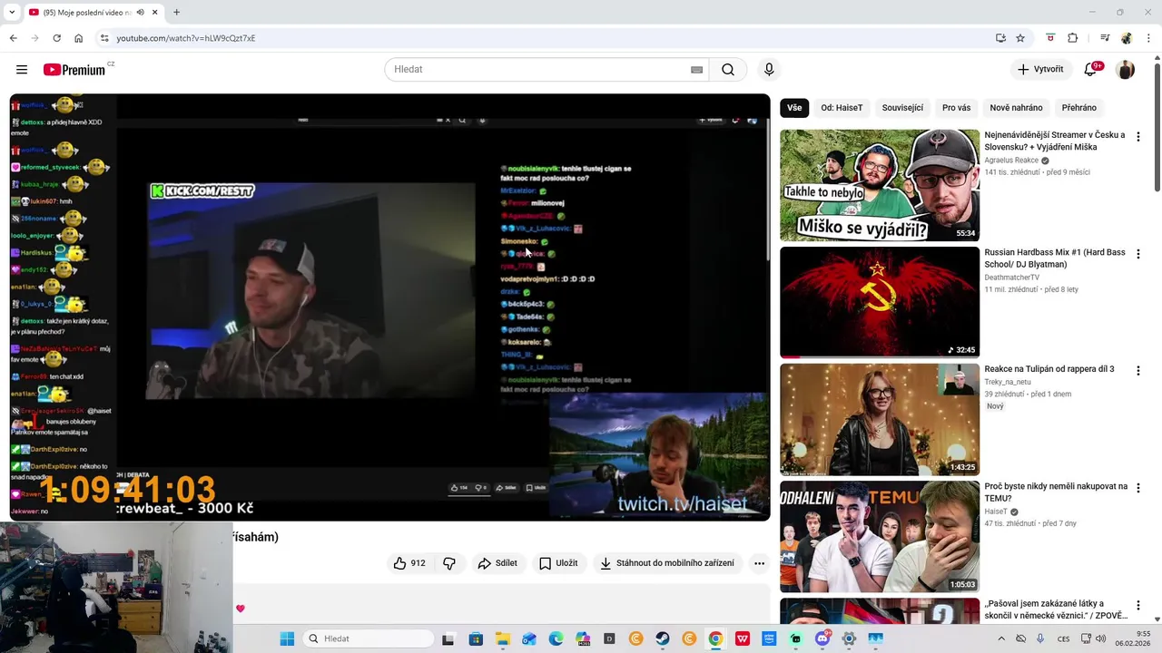Open the on-screen keyboard icon in search
The image size is (1162, 653).
pos(697,70)
